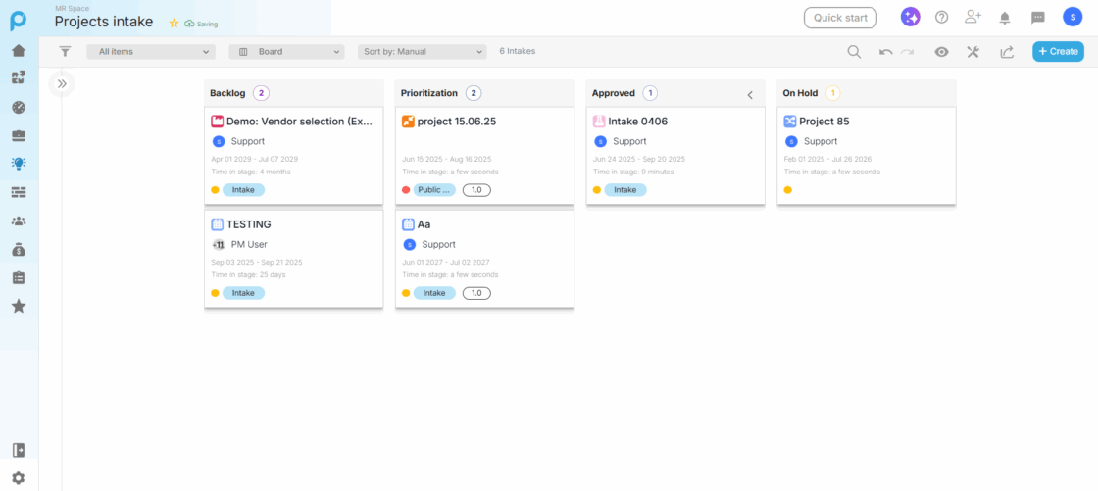Click the filter funnel icon
This screenshot has height=491, width=1098.
click(x=65, y=52)
